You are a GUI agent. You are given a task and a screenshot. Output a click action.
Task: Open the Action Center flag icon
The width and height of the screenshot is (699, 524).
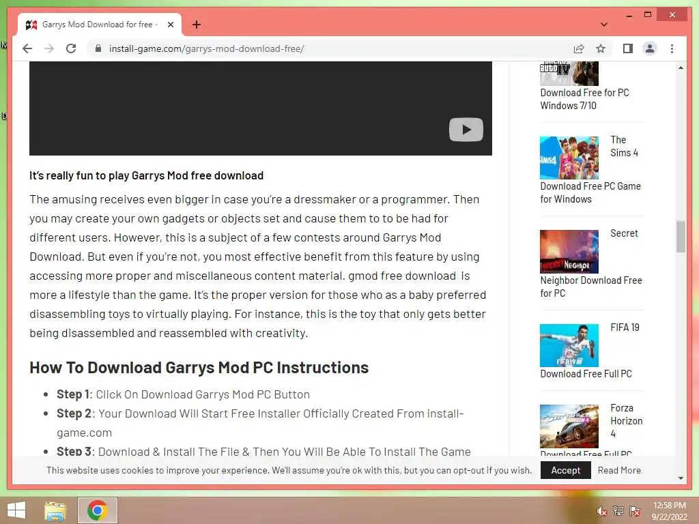[x=635, y=511]
